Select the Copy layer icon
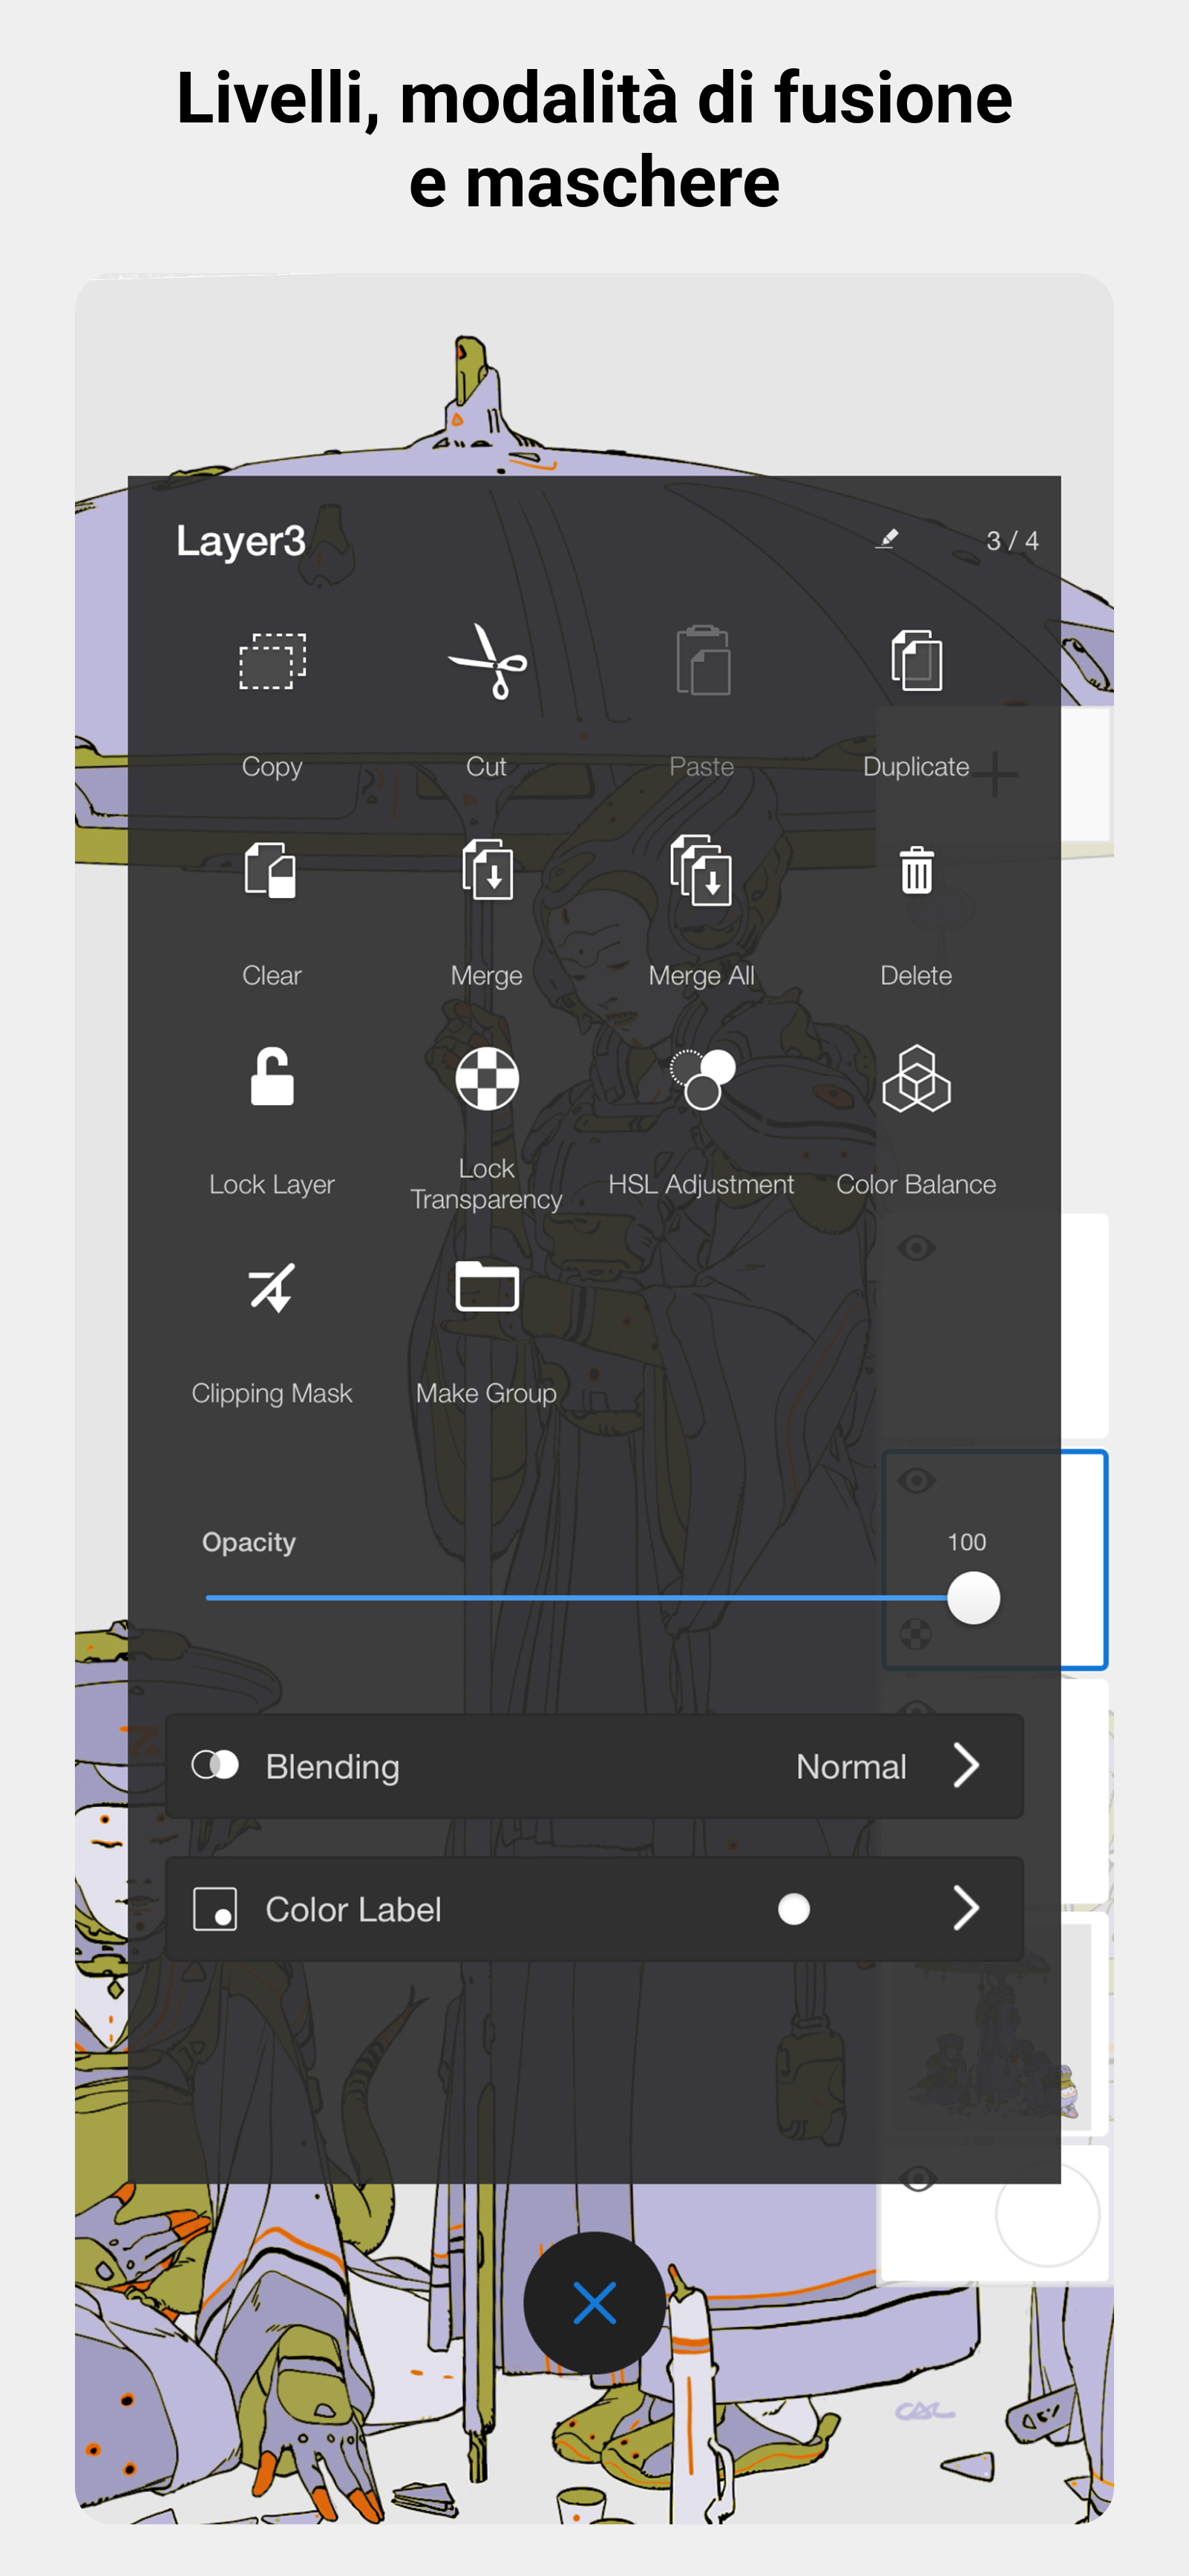 272,661
